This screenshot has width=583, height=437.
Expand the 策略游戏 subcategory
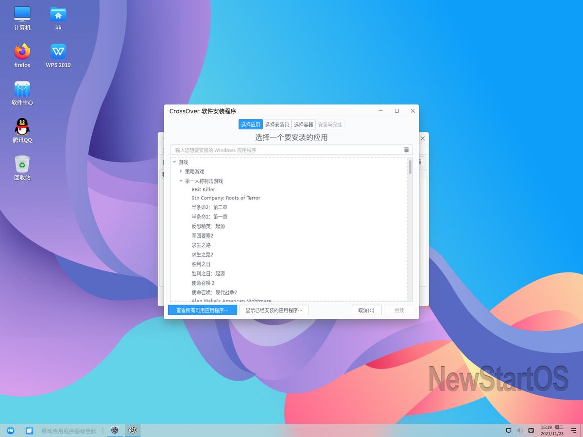(181, 171)
